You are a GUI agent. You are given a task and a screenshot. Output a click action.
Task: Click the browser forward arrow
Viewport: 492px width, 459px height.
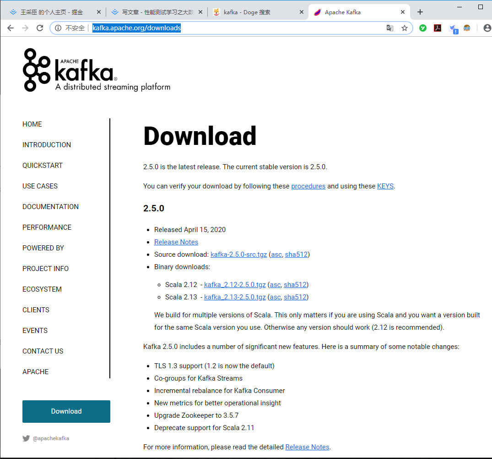coord(25,28)
